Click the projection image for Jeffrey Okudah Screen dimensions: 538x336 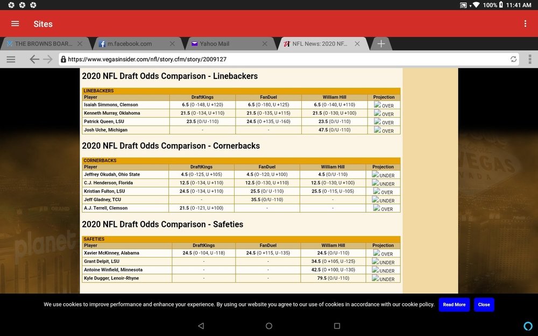[376, 174]
